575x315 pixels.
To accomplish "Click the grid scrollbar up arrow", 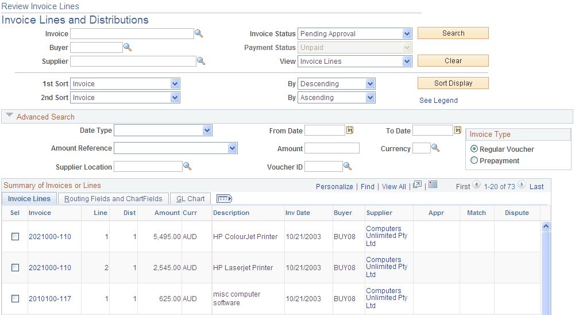I will coord(546,226).
